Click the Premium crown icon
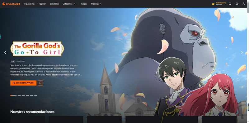249x123 pixels. pyautogui.click(x=213, y=4)
